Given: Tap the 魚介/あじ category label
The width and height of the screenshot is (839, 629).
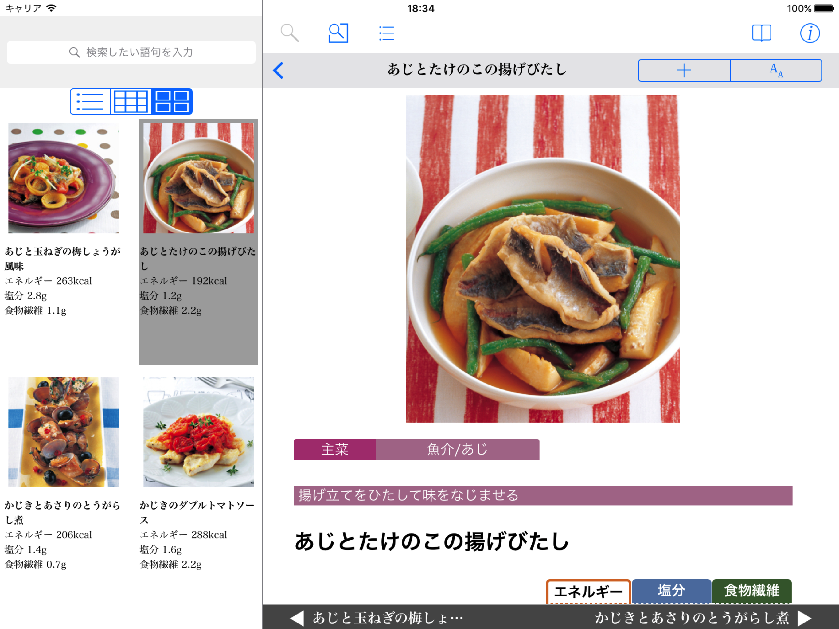Looking at the screenshot, I should click(x=457, y=450).
